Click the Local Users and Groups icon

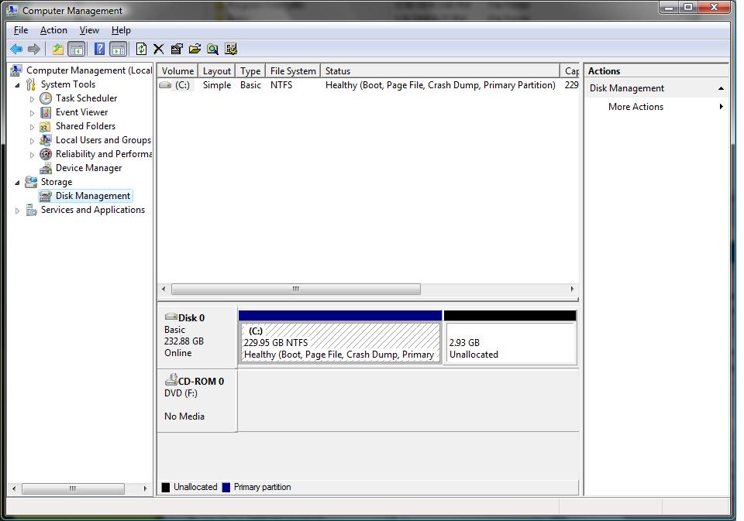(x=46, y=140)
